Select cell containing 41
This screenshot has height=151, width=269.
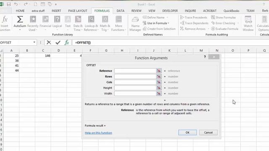pos(11,65)
